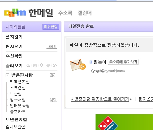
Task: Open the Domino's pizza advertisement banner
Action: pos(124,122)
